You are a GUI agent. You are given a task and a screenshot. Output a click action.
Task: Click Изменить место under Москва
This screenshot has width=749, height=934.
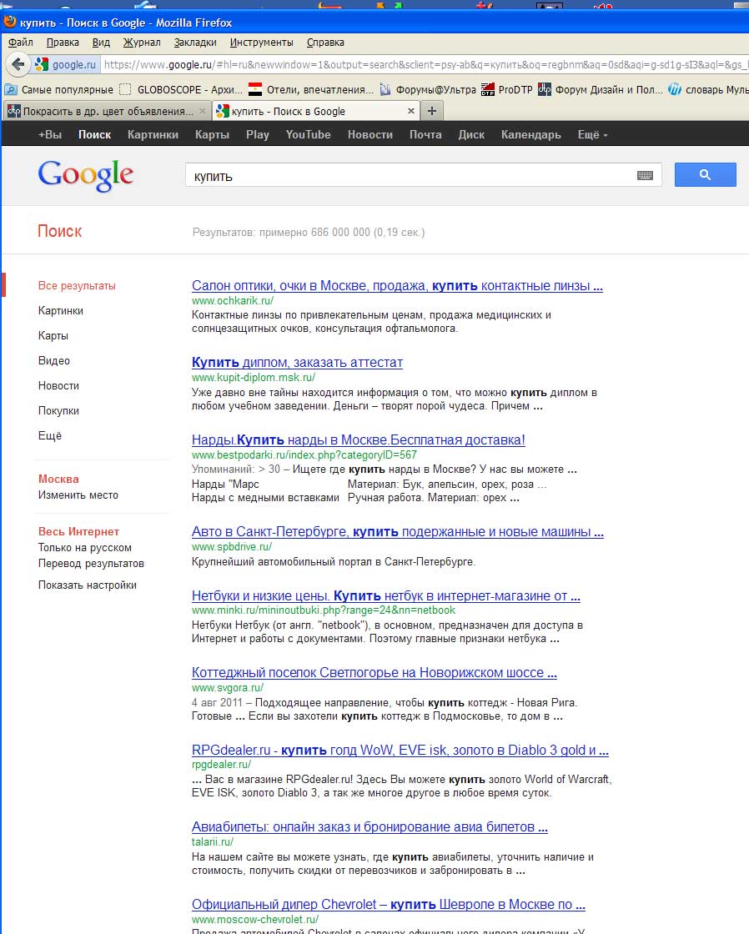(78, 495)
